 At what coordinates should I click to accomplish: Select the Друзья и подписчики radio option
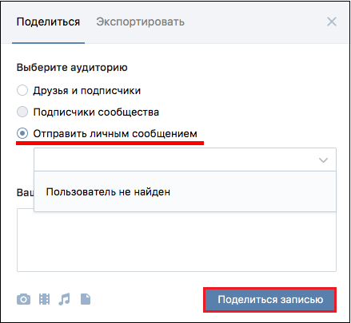click(x=22, y=90)
